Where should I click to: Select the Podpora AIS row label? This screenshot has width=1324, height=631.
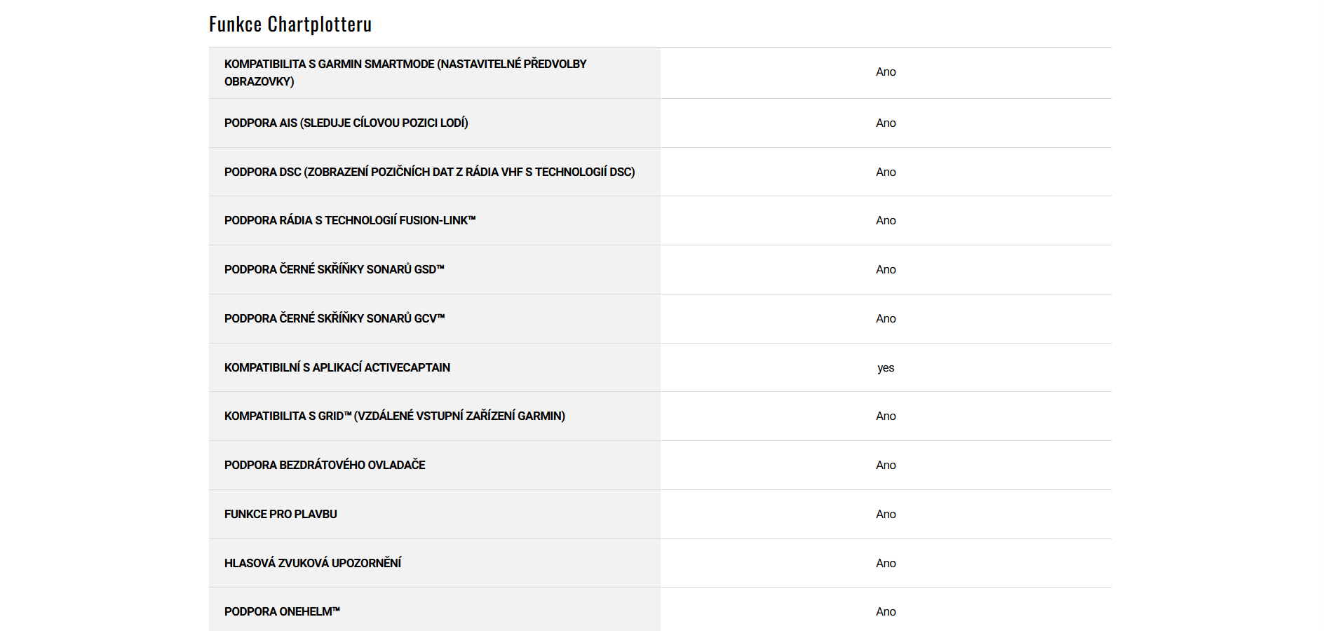tap(346, 123)
